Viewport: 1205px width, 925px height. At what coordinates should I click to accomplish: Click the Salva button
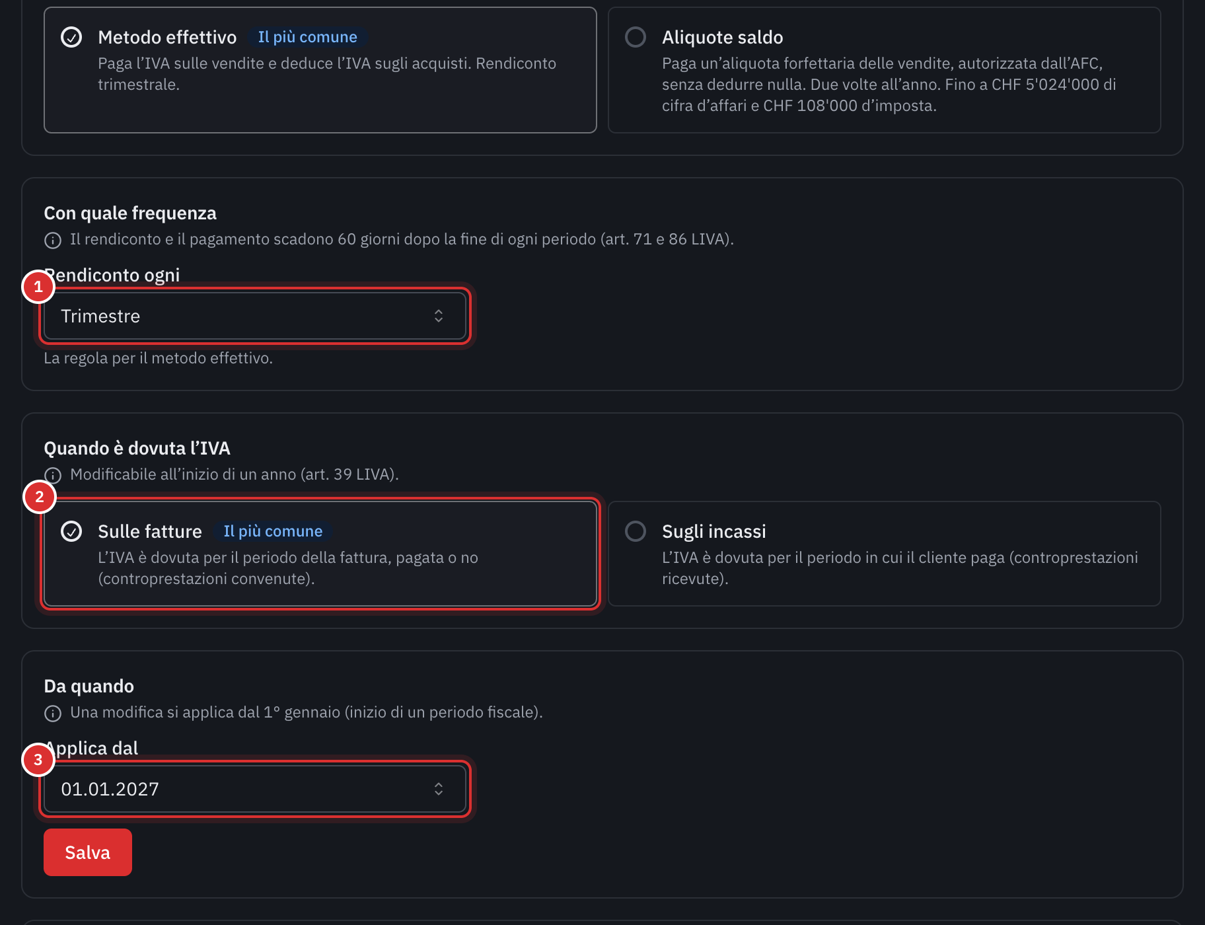(x=88, y=852)
